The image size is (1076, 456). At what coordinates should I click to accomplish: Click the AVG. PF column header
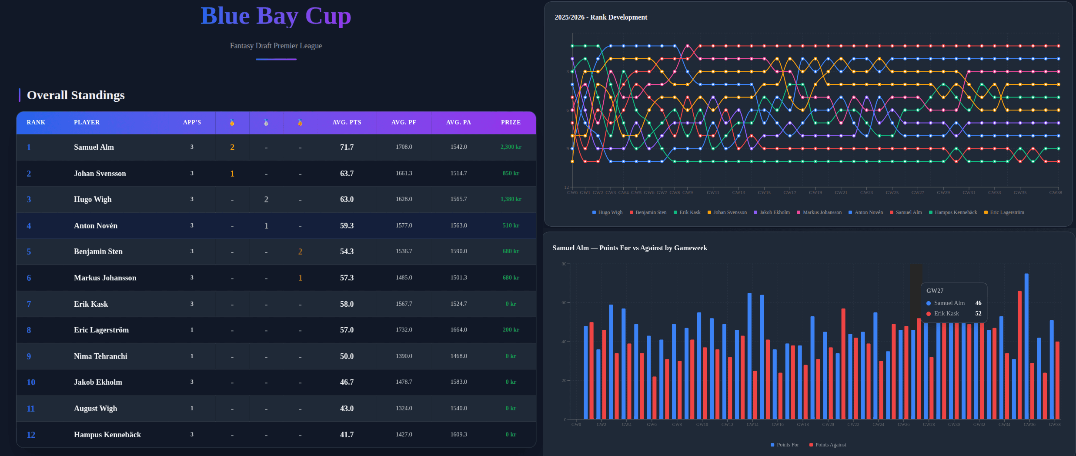pos(404,122)
